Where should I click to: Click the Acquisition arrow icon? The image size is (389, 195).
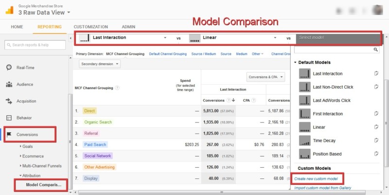[9, 101]
